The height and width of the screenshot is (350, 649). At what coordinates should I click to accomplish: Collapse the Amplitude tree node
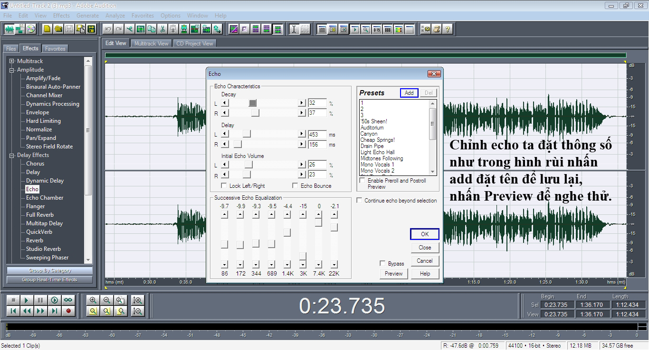(12, 70)
